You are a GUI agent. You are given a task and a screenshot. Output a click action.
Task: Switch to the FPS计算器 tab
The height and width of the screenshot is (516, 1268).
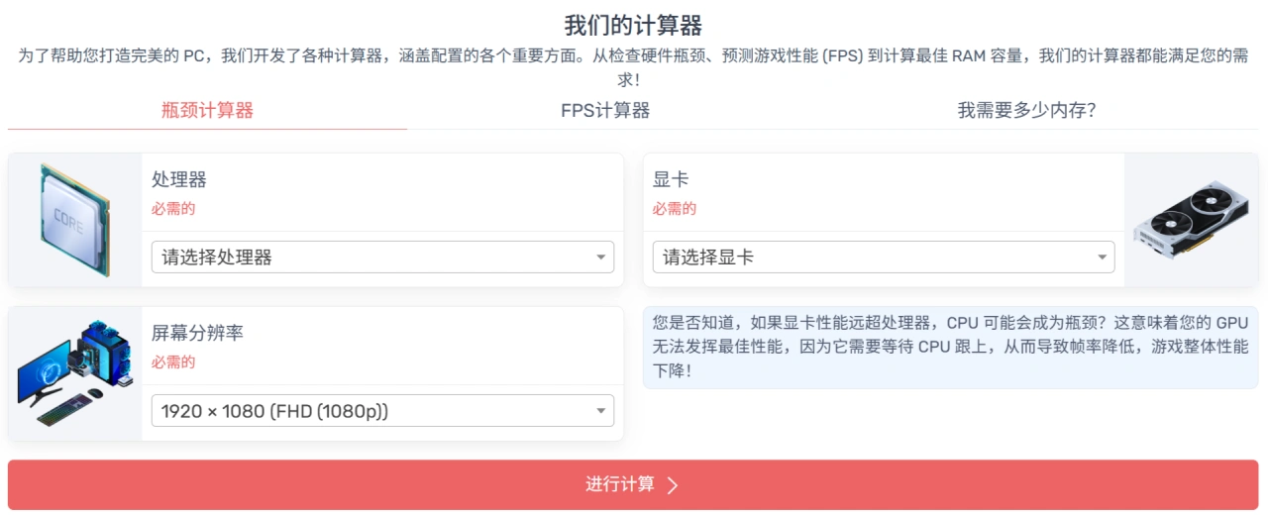[x=605, y=110]
